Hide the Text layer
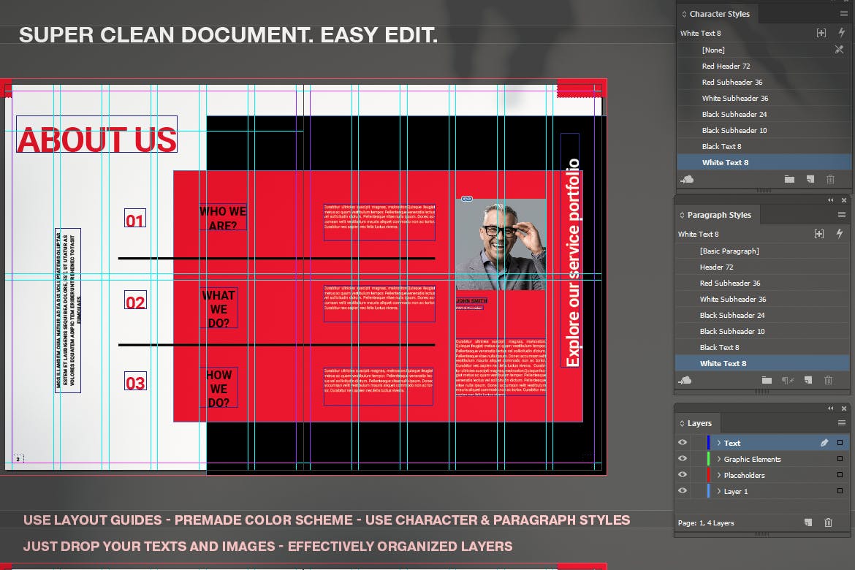 (x=683, y=443)
